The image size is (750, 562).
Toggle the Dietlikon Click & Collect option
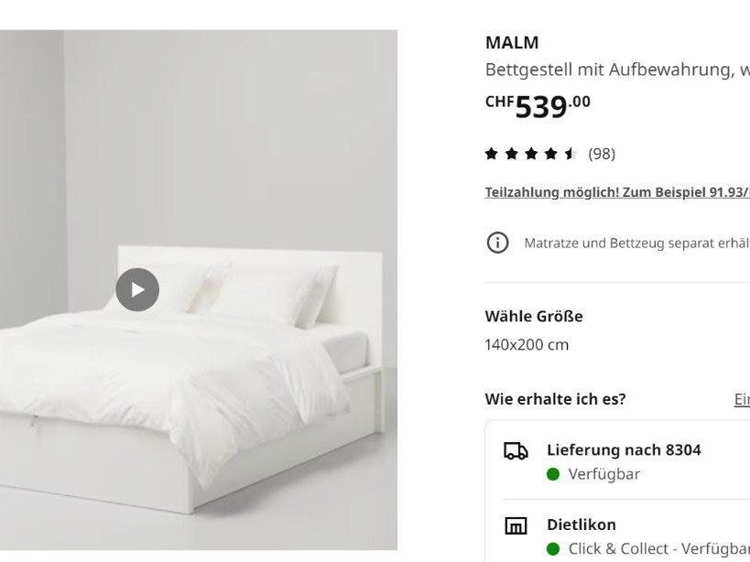click(582, 524)
